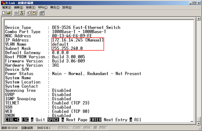Click the Firmware value 'Build 3.06-B09'
The height and width of the screenshot is (131, 202).
click(x=68, y=61)
